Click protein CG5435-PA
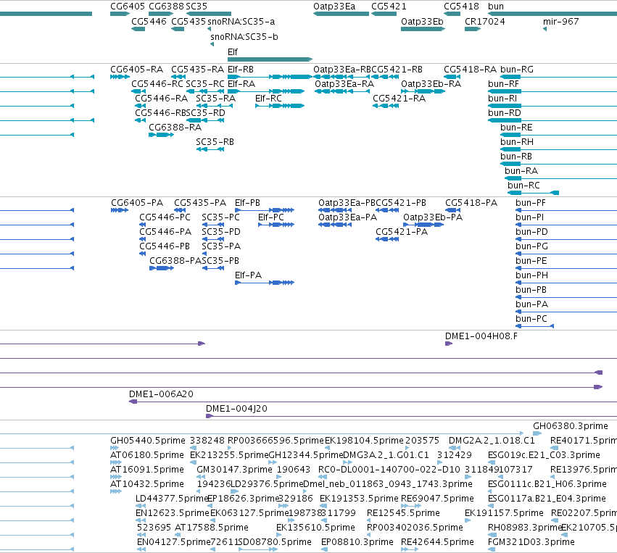This screenshot has width=617, height=553. pyautogui.click(x=180, y=210)
